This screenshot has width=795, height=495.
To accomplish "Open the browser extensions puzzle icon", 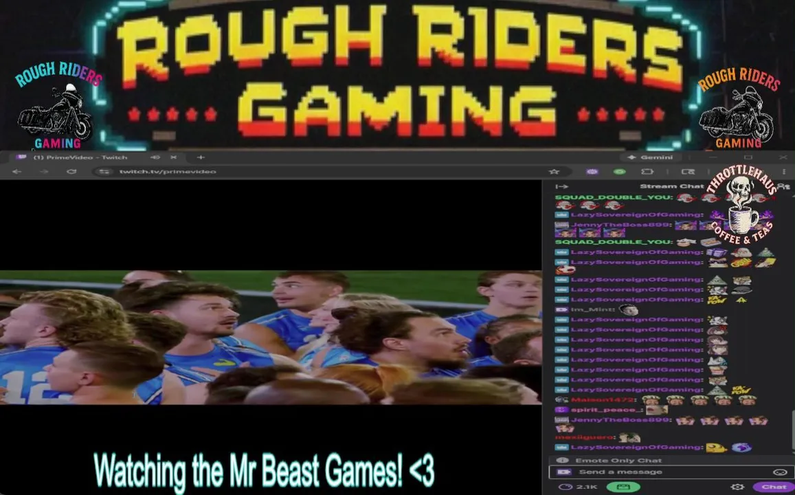I will (x=647, y=171).
